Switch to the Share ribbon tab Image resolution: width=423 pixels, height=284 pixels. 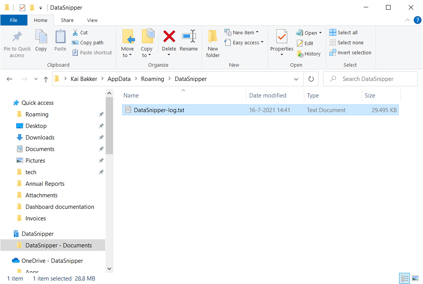[x=67, y=20]
